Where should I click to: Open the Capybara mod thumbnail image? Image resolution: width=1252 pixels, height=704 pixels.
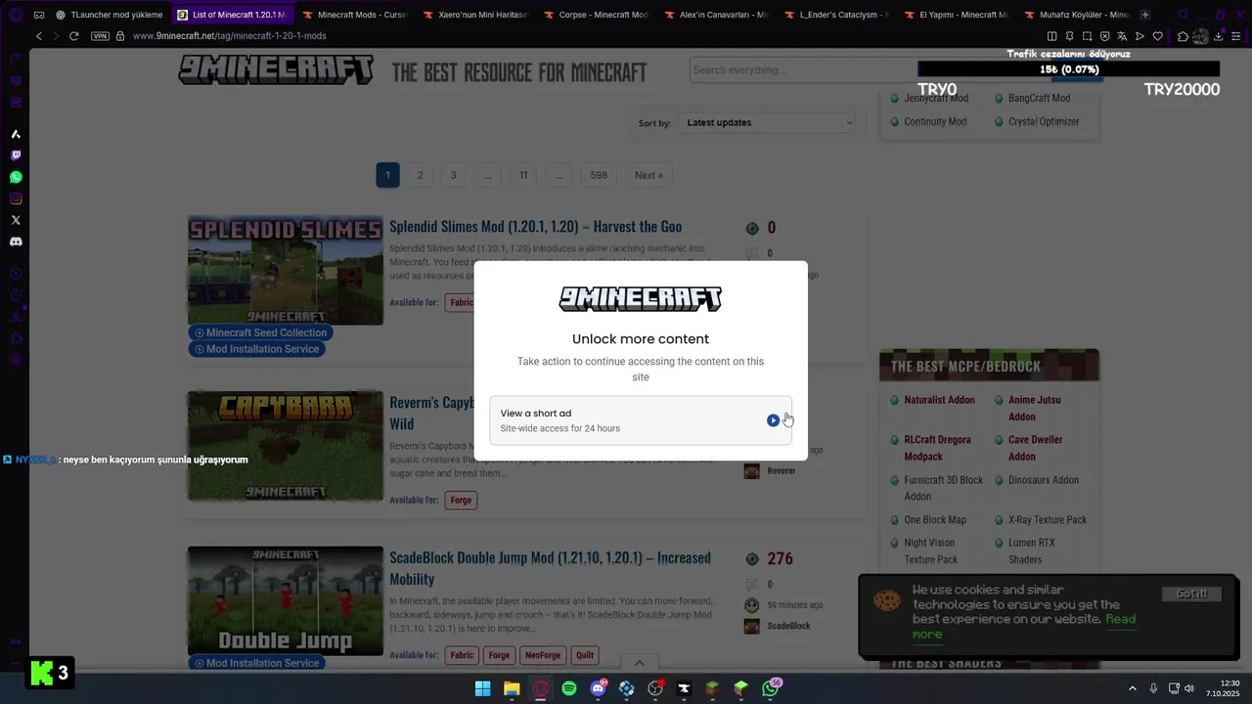coord(286,446)
